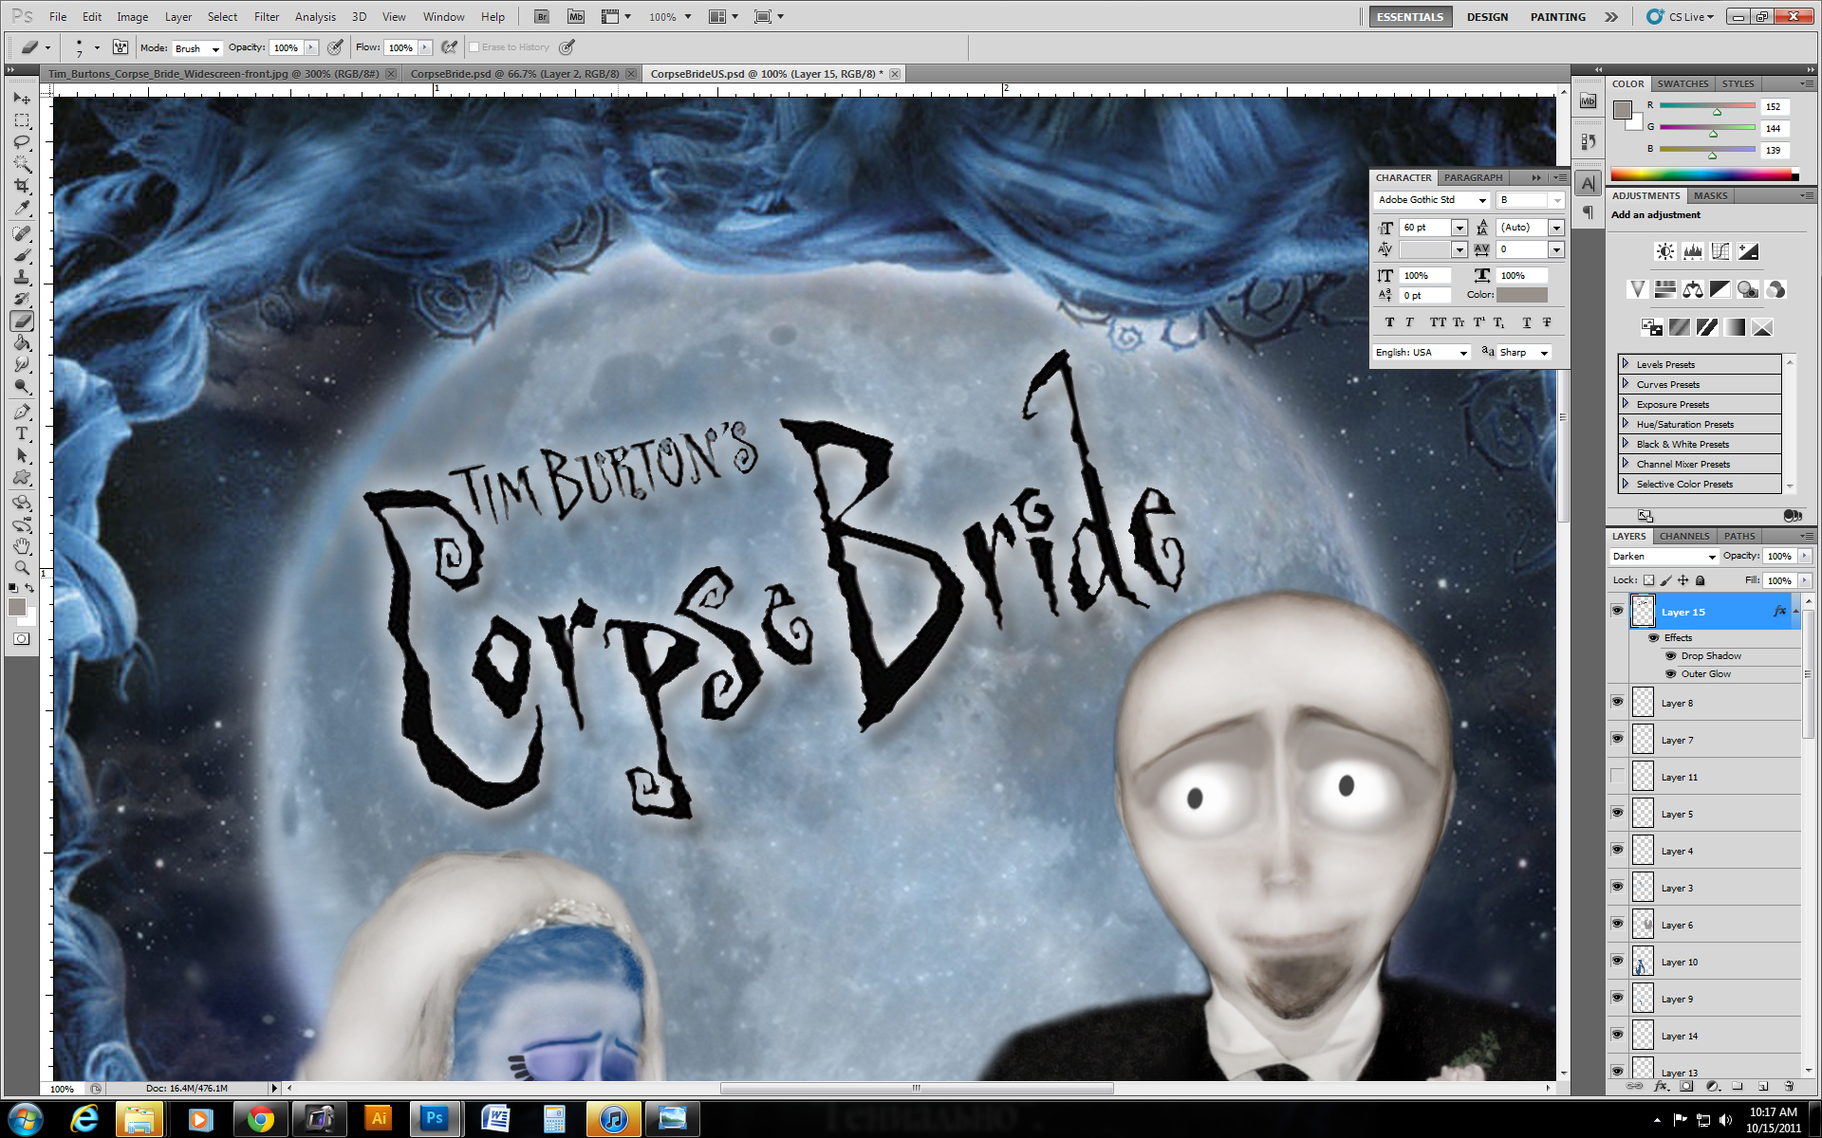Select the Horizontal Type tool

22,434
